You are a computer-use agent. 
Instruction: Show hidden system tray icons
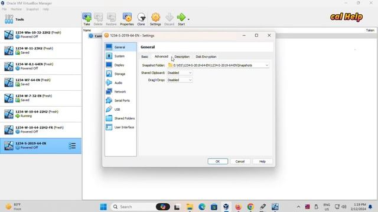298,207
